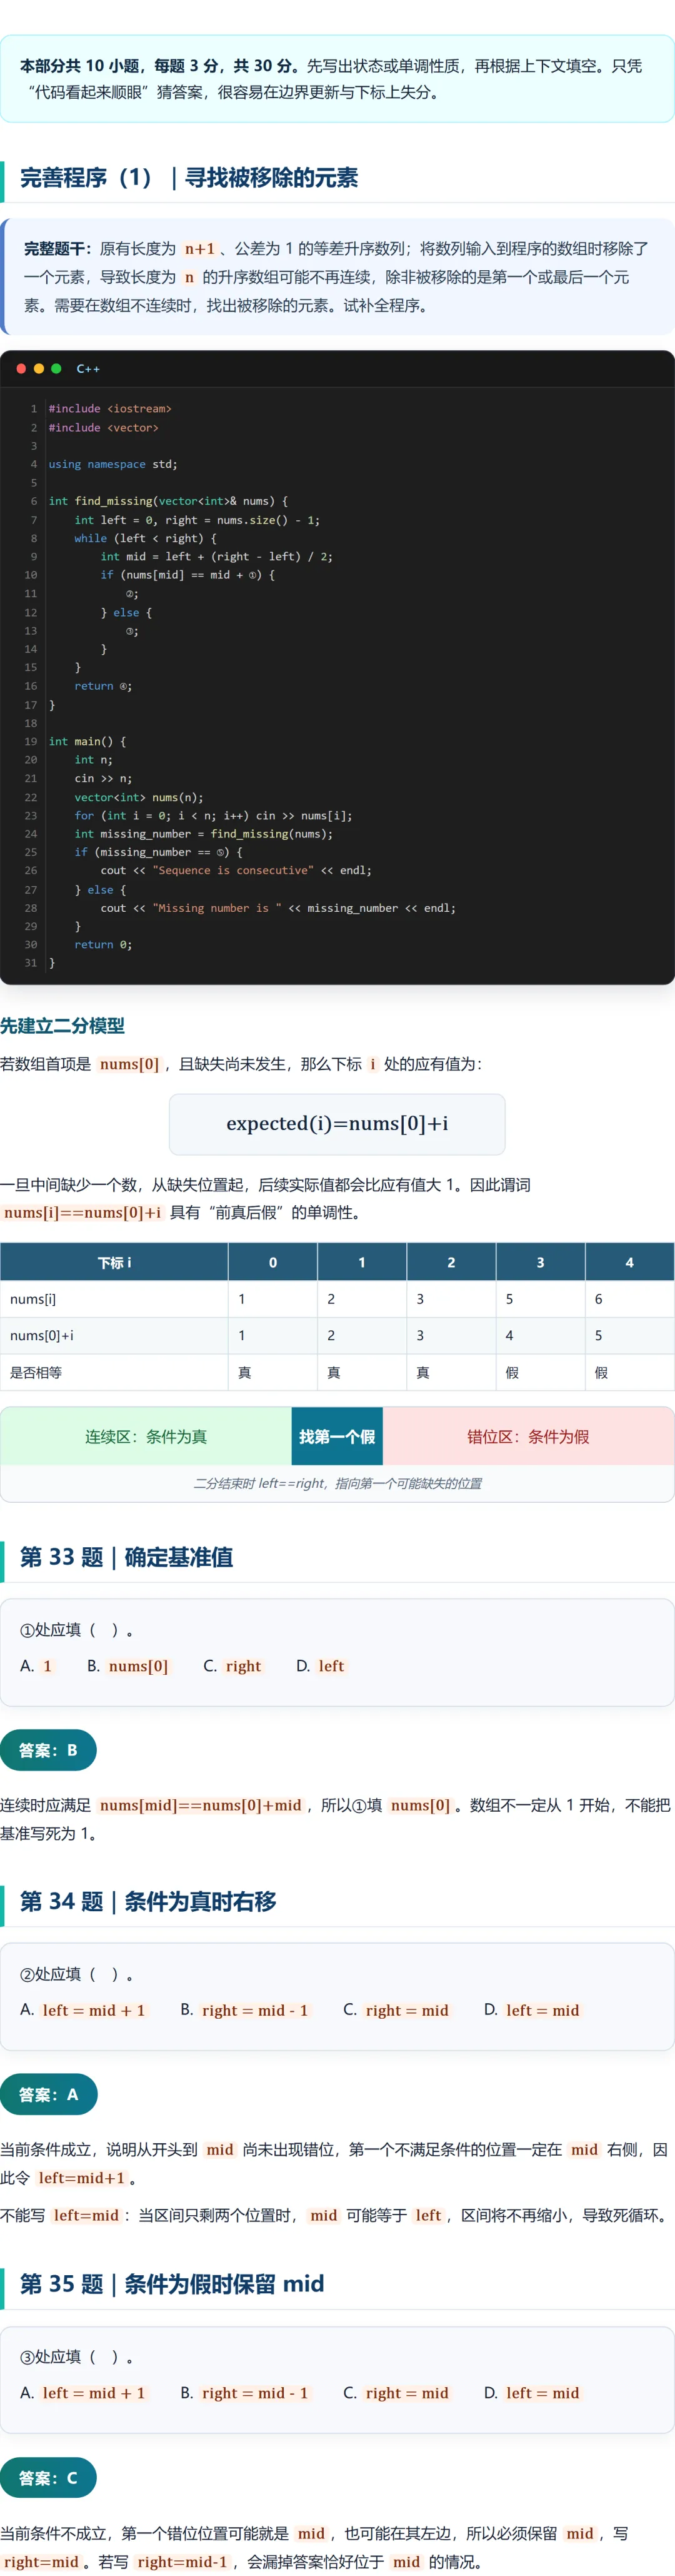The width and height of the screenshot is (675, 2576).
Task: Choose B. right = mid - 1 in question 35
Action: click(246, 2393)
